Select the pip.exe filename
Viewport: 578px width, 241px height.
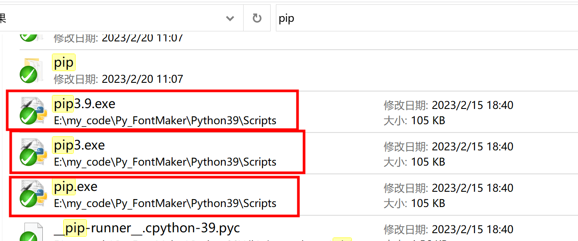click(x=75, y=187)
